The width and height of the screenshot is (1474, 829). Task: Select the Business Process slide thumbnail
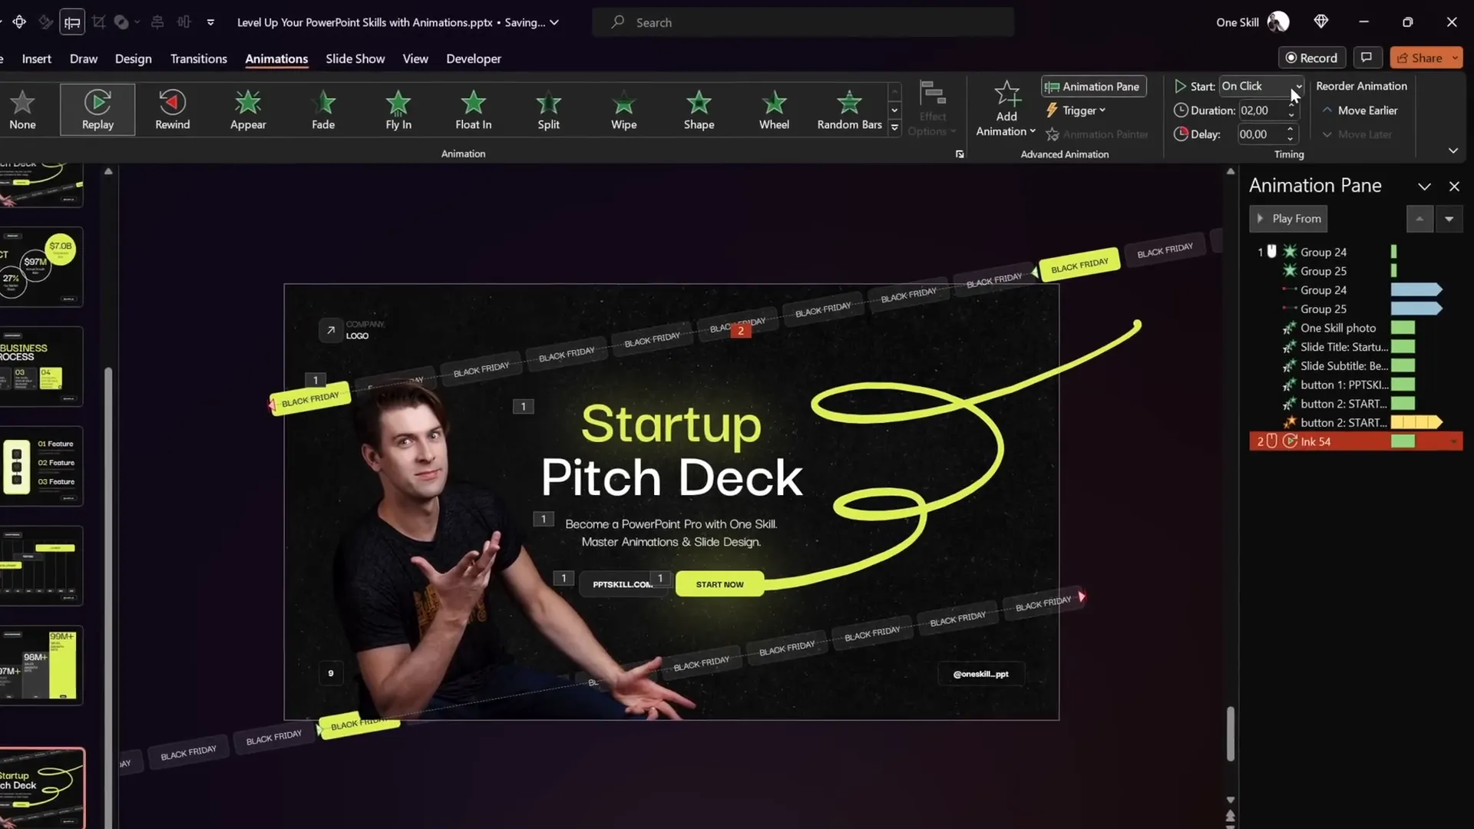[x=42, y=367]
